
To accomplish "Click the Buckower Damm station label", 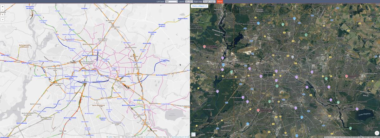I will tap(103, 119).
